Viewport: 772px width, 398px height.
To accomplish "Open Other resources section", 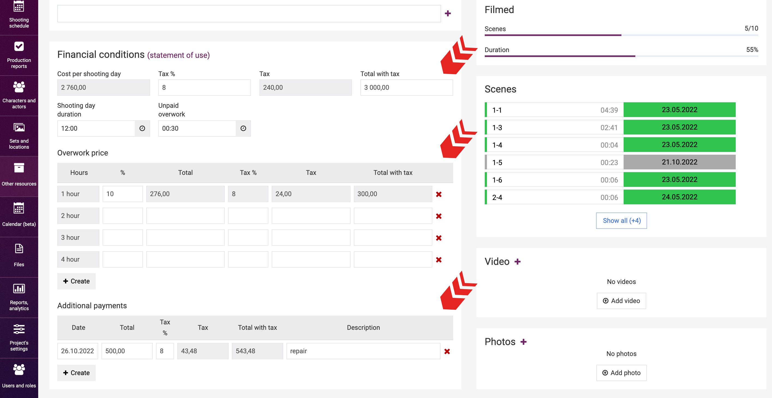I will [19, 176].
